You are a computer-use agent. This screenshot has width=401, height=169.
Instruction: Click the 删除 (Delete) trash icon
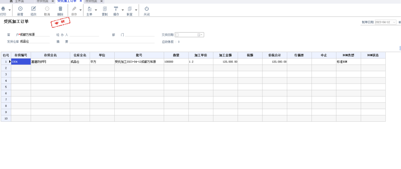pyautogui.click(x=60, y=9)
